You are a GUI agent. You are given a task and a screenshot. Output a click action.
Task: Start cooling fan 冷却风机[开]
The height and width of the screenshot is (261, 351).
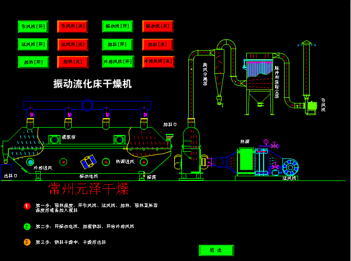(x=118, y=62)
